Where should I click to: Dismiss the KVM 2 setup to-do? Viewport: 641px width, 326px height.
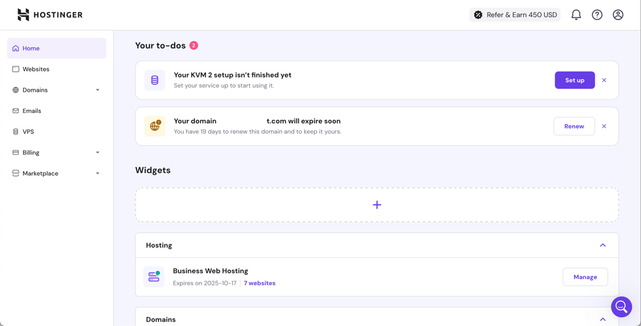coord(604,80)
